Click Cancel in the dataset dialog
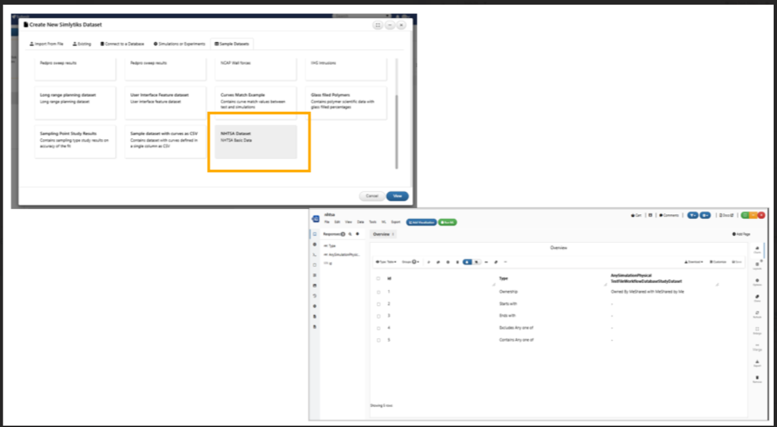 (372, 196)
